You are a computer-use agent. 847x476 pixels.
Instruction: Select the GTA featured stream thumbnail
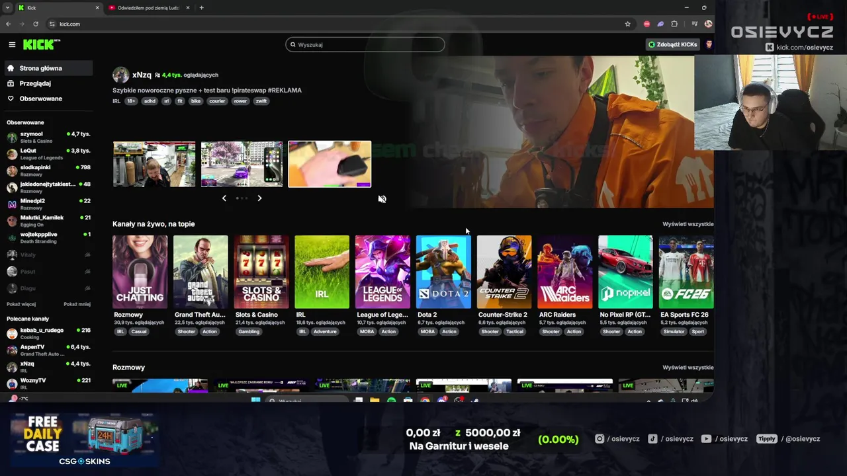242,164
